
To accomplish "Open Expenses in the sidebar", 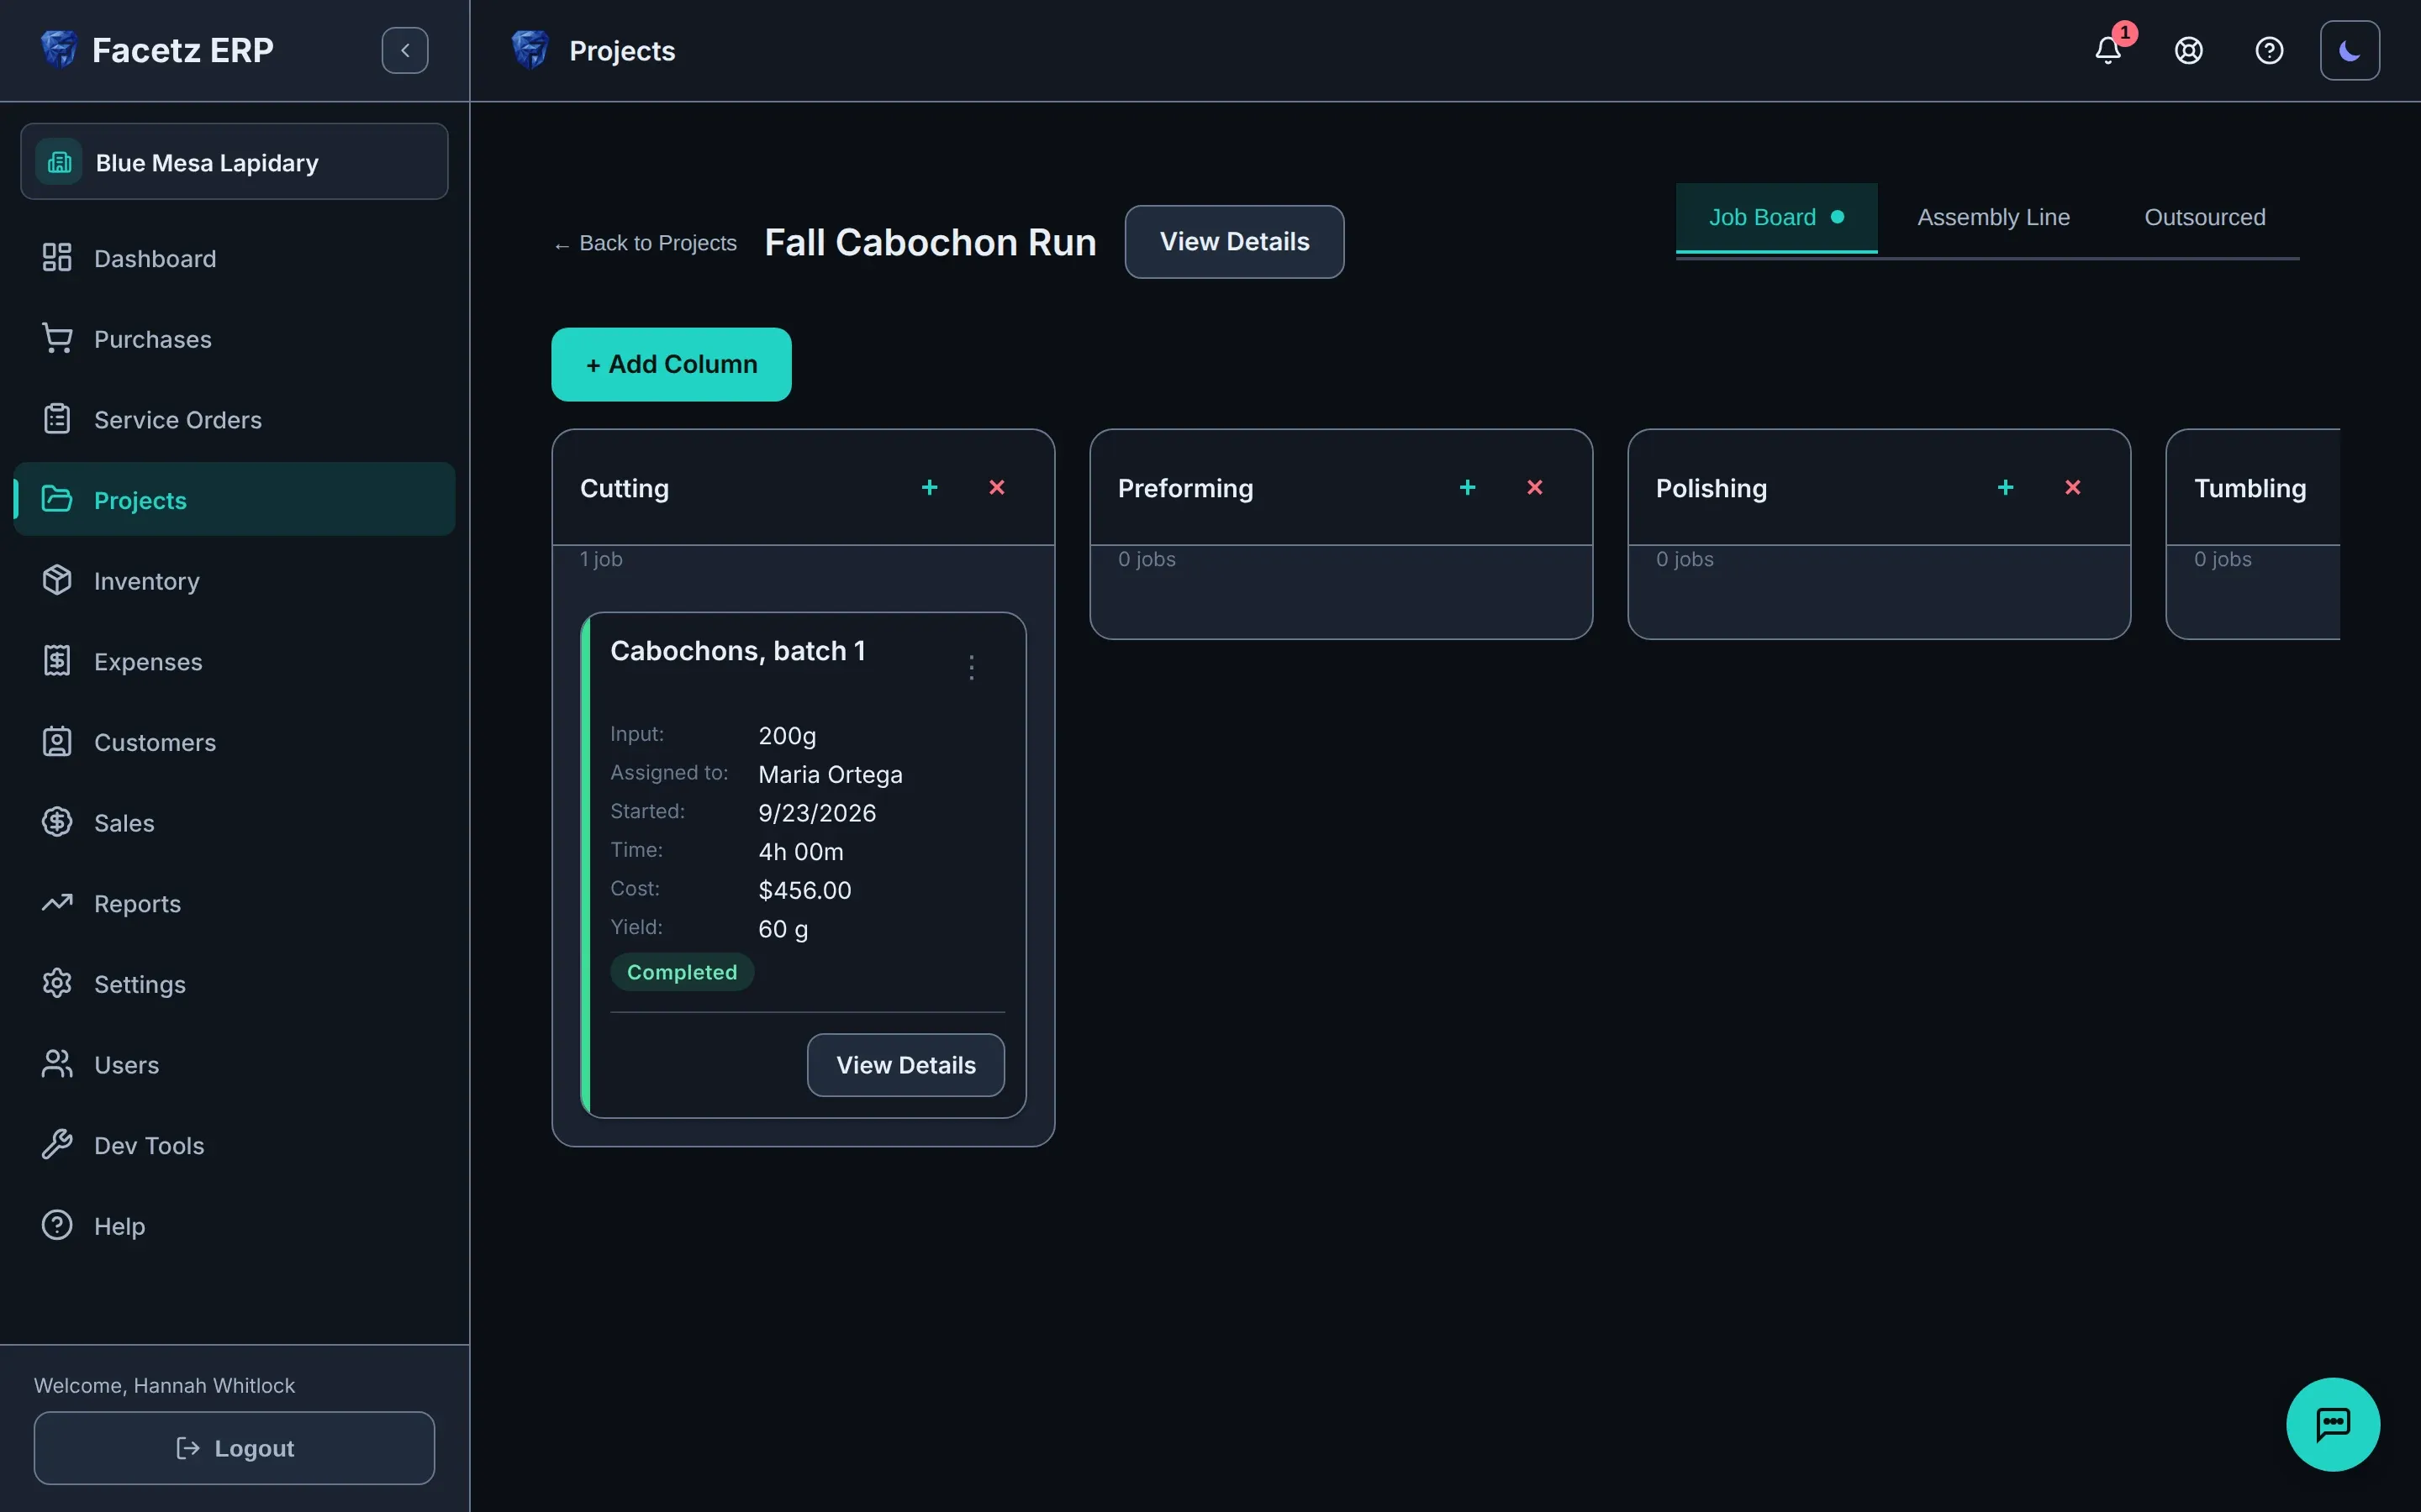I will pyautogui.click(x=234, y=661).
